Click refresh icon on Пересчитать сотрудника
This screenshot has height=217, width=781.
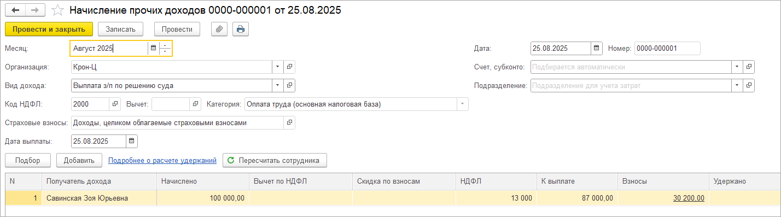pyautogui.click(x=231, y=160)
